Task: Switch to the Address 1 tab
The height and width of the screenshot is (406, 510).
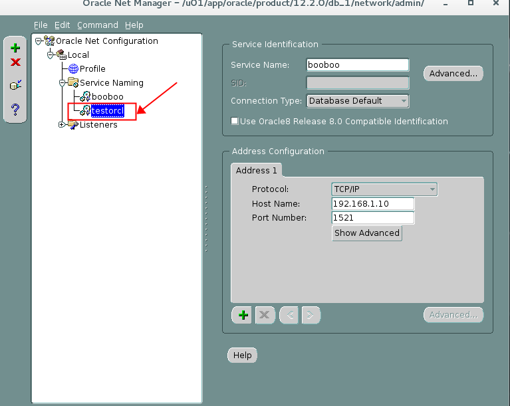Action: point(256,171)
